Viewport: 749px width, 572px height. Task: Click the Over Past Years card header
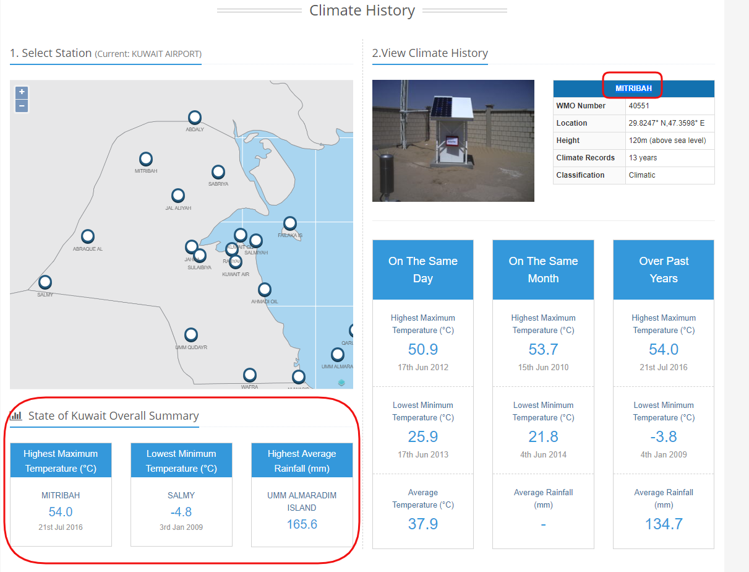[x=664, y=270]
